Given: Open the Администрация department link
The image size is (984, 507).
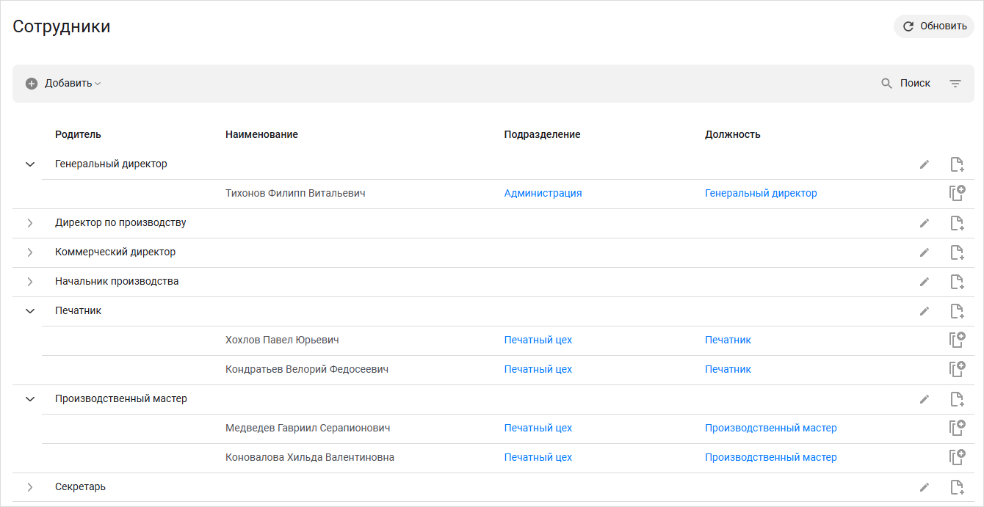Looking at the screenshot, I should click(543, 194).
